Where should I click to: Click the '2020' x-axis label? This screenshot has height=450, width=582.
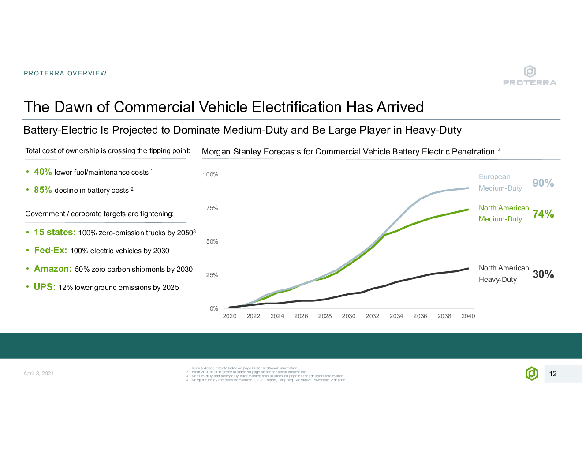230,316
